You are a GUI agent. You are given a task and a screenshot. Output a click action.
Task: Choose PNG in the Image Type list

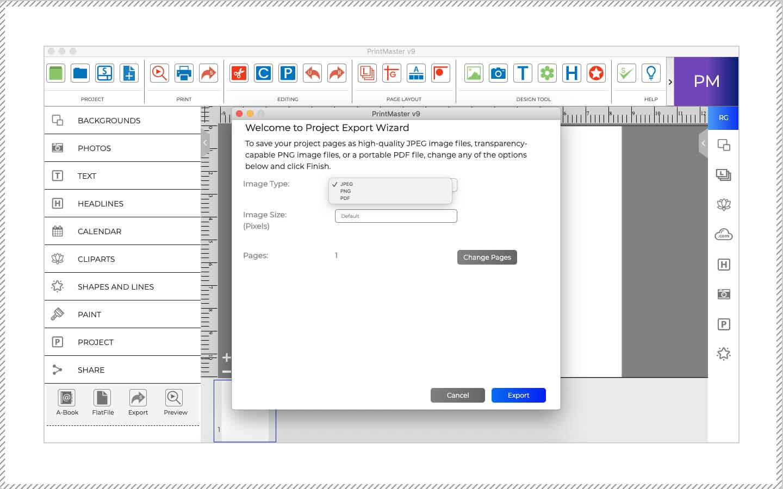390,191
